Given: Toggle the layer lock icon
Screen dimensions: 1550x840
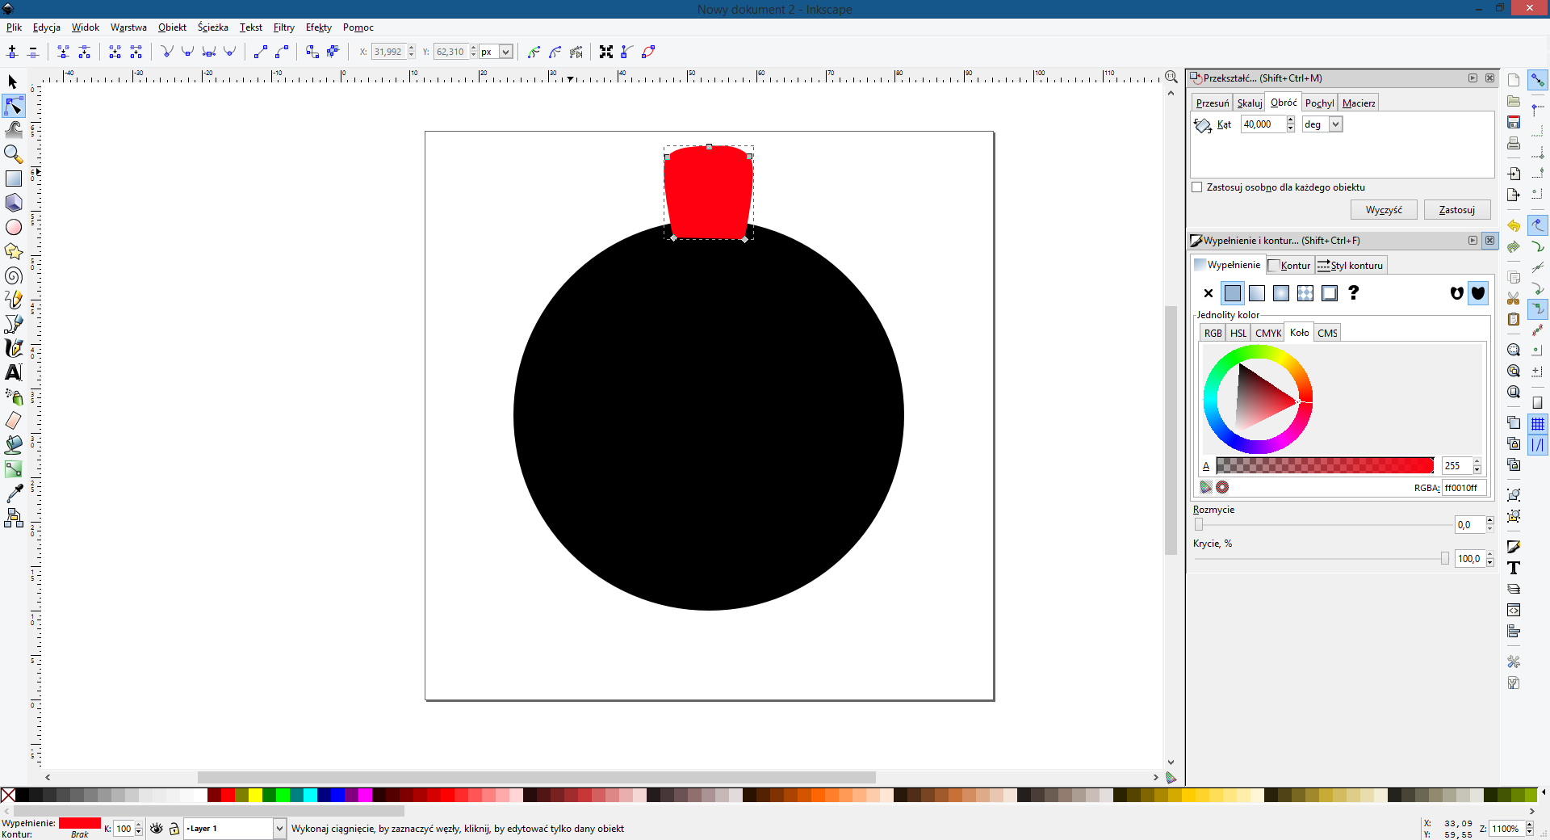Looking at the screenshot, I should [x=174, y=829].
